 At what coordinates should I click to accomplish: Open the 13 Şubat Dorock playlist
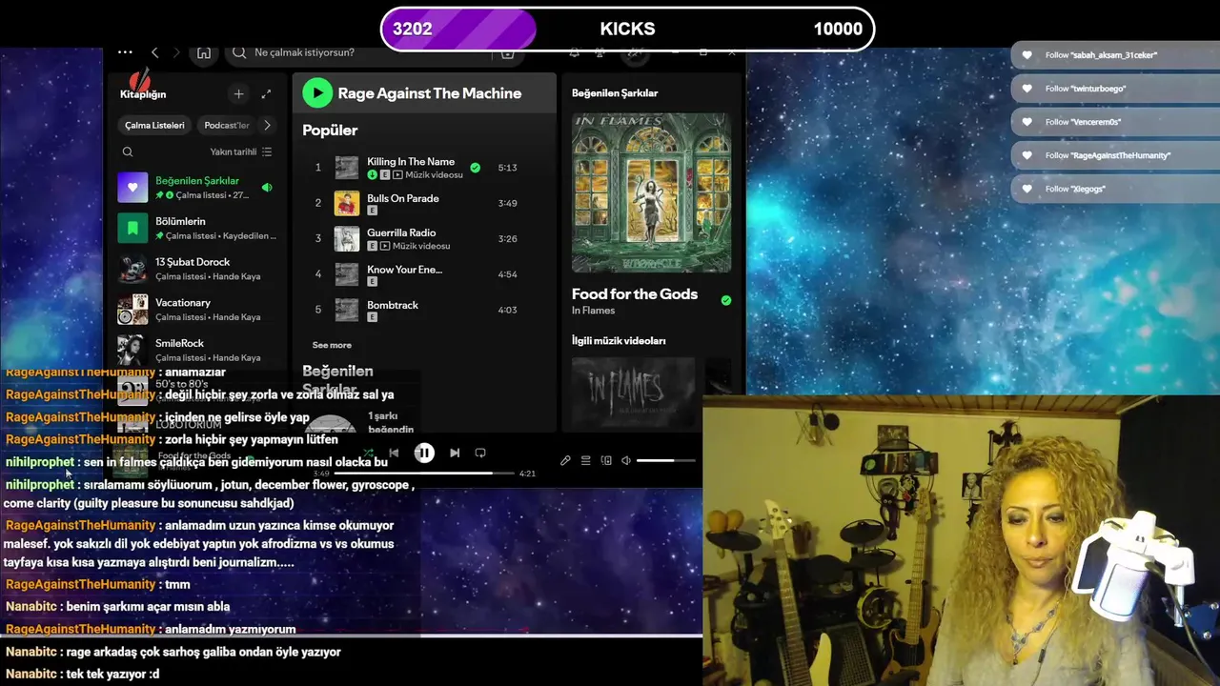click(x=197, y=269)
